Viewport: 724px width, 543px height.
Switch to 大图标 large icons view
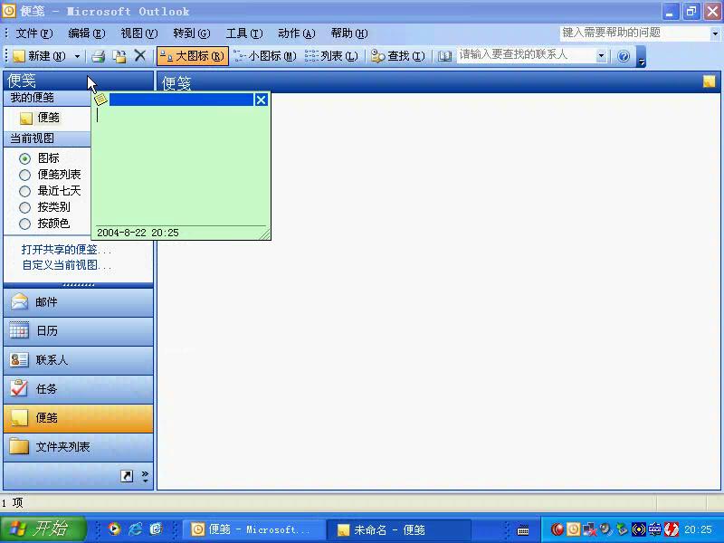[x=193, y=56]
